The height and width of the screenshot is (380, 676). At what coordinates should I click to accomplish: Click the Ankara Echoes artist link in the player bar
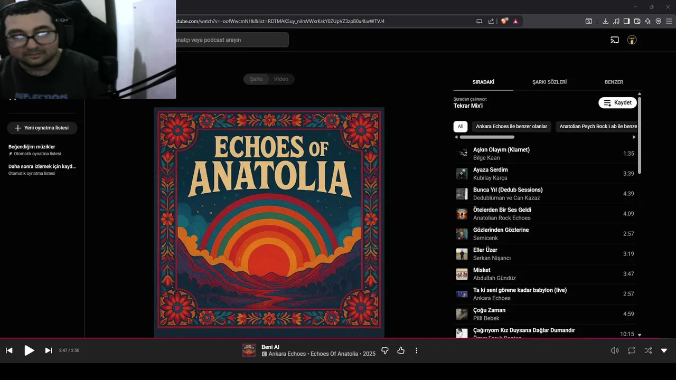[287, 354]
